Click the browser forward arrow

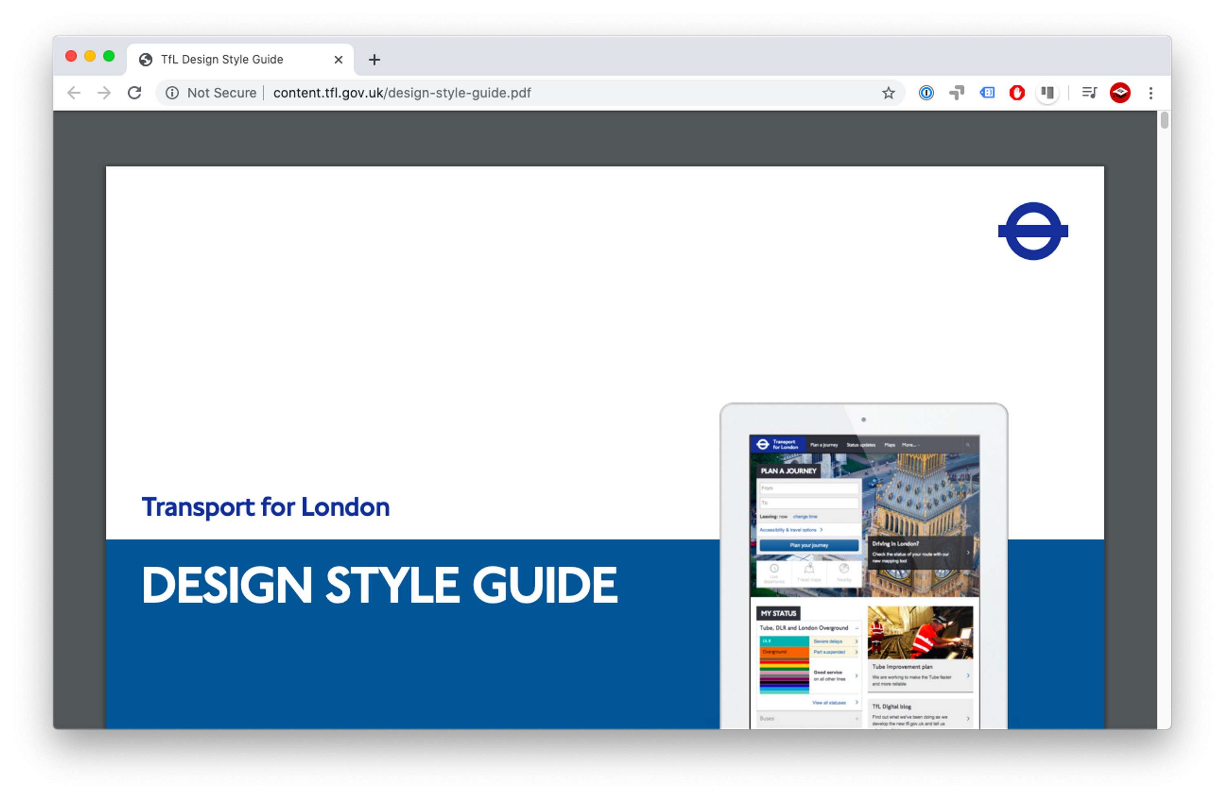point(104,93)
